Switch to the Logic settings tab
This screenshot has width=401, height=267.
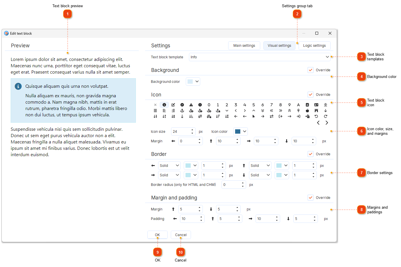pyautogui.click(x=314, y=46)
